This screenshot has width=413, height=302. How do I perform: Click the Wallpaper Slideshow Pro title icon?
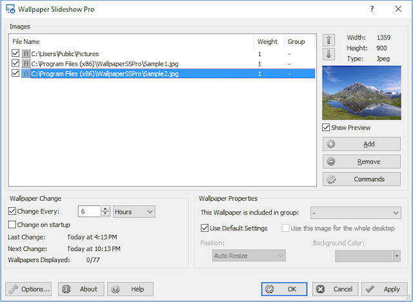click(x=10, y=9)
